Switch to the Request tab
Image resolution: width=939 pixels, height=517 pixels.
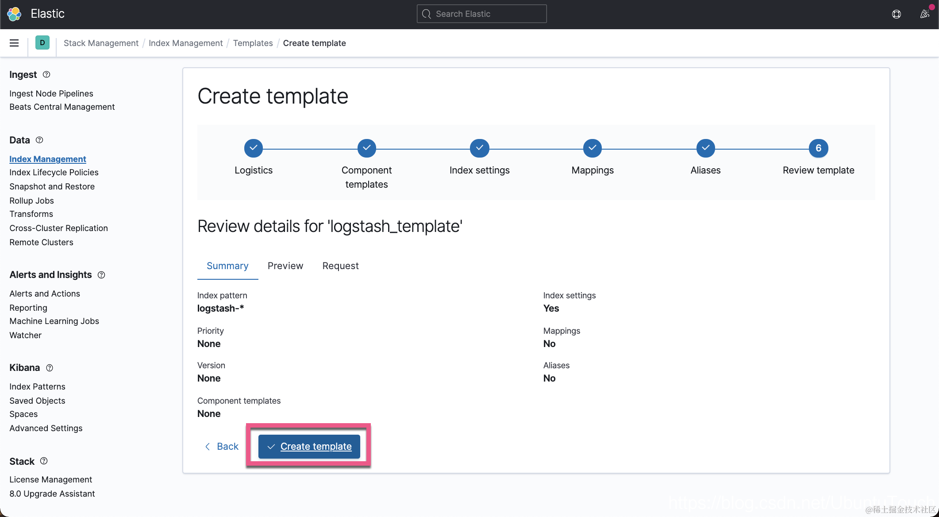[340, 266]
